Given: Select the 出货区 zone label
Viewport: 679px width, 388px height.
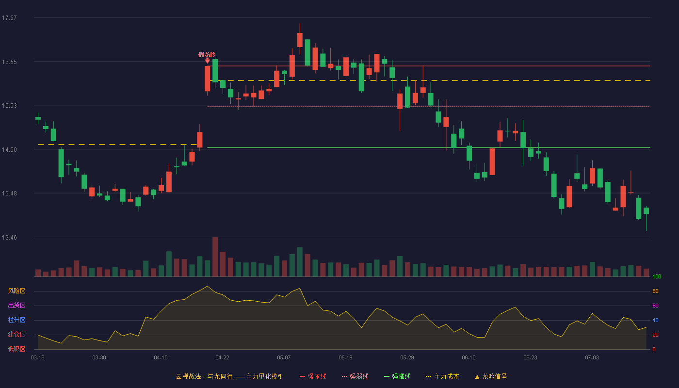Looking at the screenshot, I should click(x=16, y=306).
